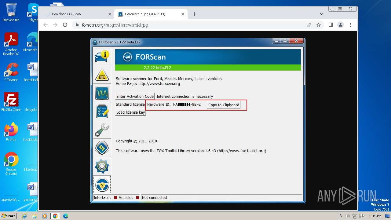
Task: Select Chrome in the taskbar
Action: click(x=55, y=216)
